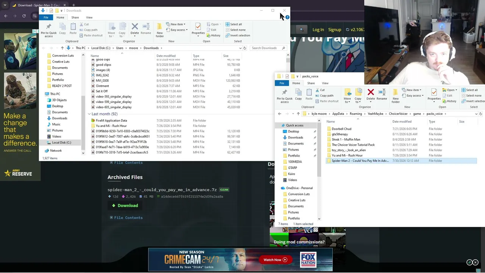Expand File Contents under the Download button
The image size is (485, 273).
click(126, 218)
